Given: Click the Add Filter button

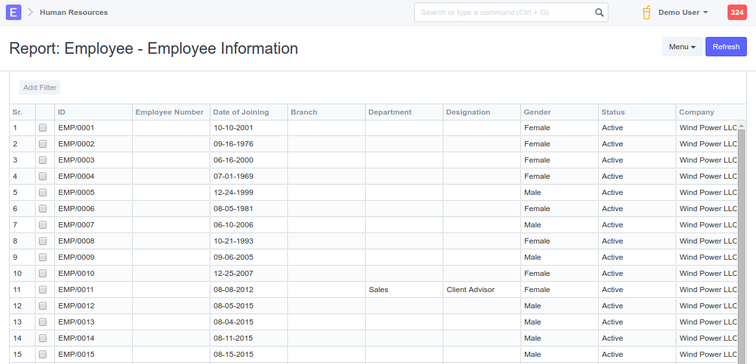Looking at the screenshot, I should [x=39, y=87].
